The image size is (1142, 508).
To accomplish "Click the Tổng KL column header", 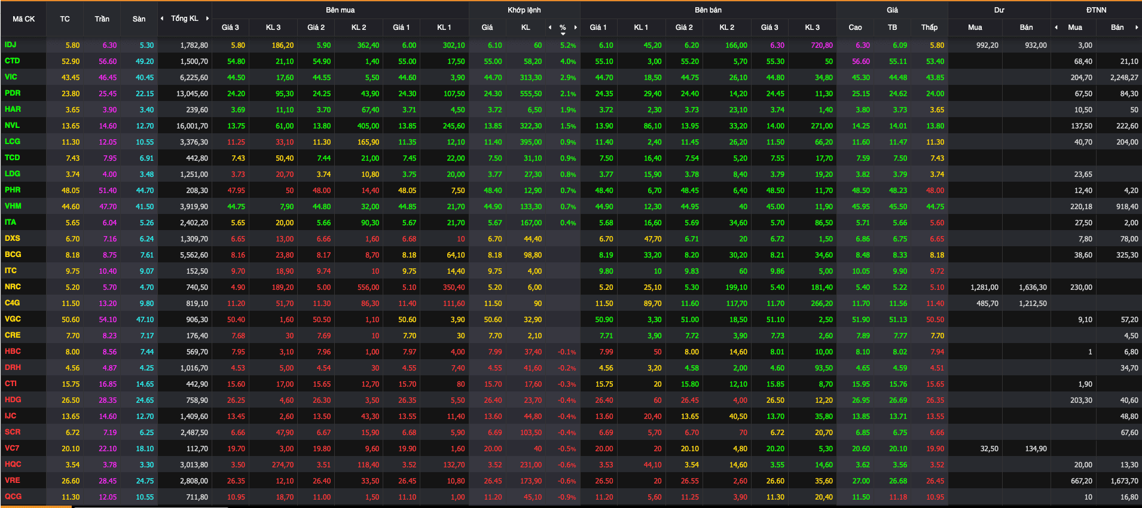I will click(185, 19).
